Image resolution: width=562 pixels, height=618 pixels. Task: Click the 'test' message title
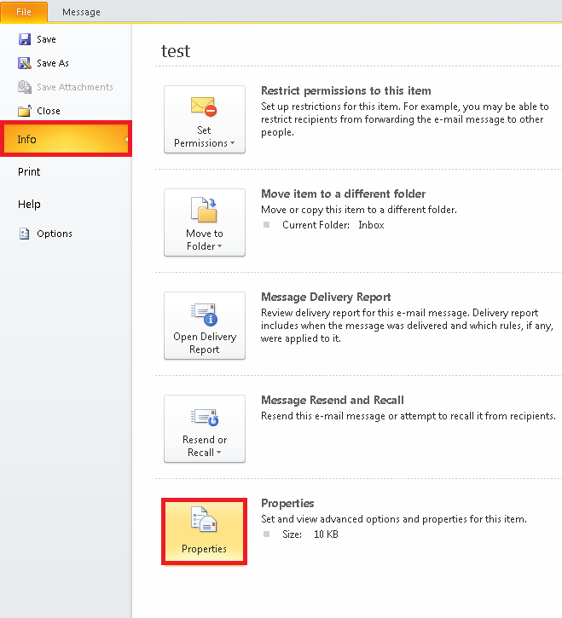(176, 51)
